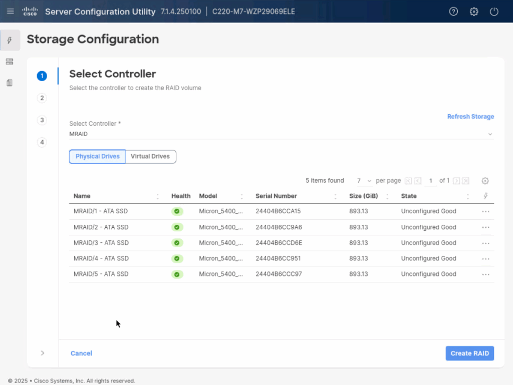The width and height of the screenshot is (513, 385).
Task: Go to next page of results
Action: (x=456, y=181)
